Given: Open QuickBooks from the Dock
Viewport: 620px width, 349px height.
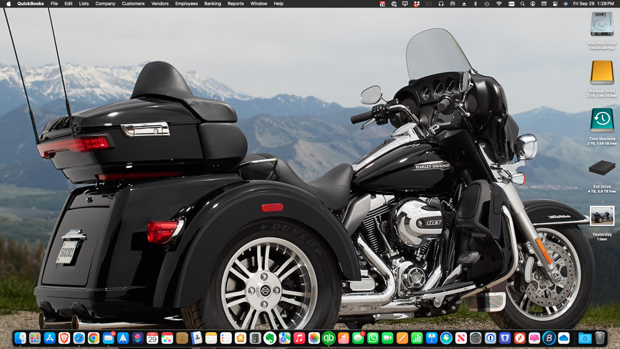Looking at the screenshot, I should (x=329, y=338).
